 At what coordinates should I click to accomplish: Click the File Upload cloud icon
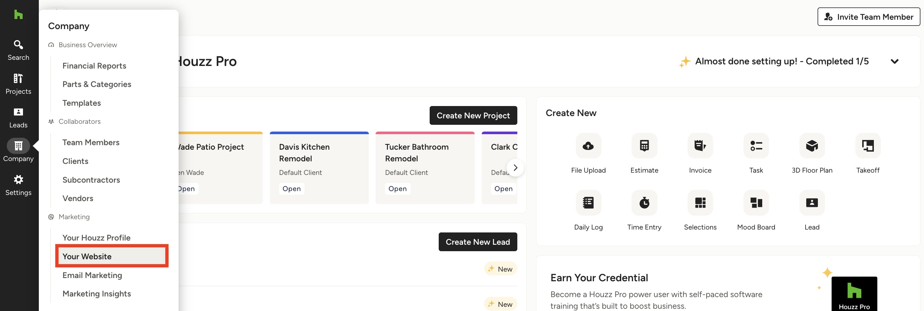[588, 145]
